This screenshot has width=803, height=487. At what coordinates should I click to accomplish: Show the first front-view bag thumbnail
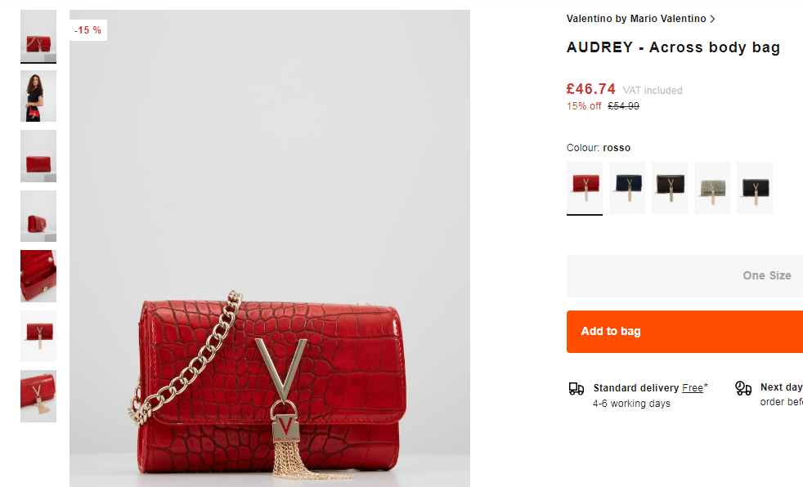38,36
